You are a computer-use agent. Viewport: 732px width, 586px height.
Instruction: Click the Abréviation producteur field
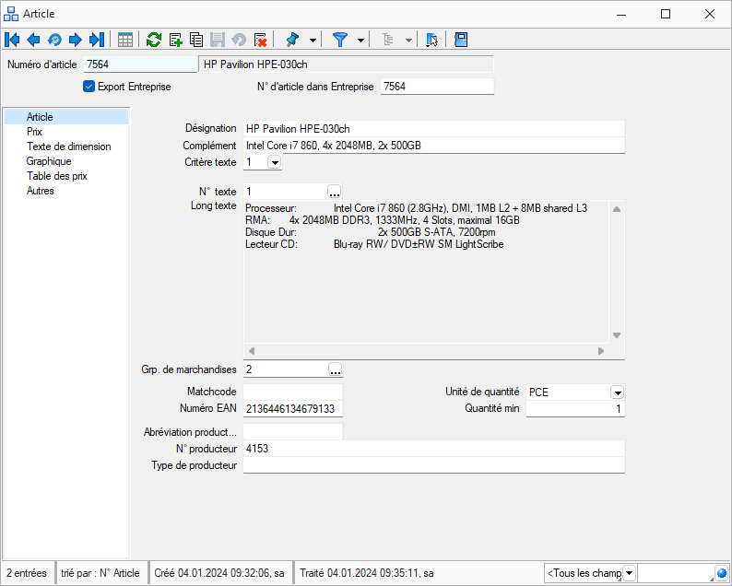pyautogui.click(x=293, y=432)
